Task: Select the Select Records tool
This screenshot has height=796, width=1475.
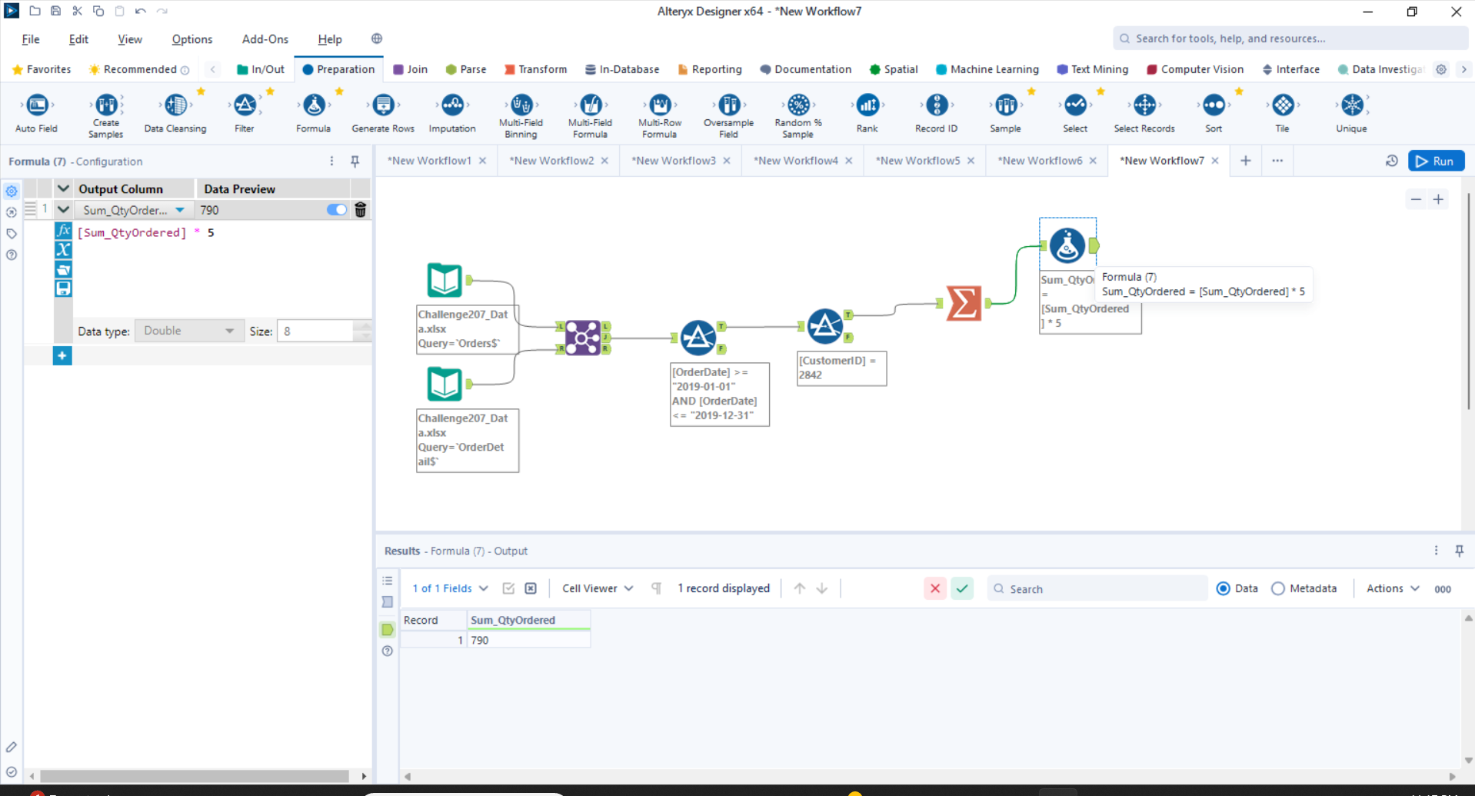Action: pyautogui.click(x=1144, y=112)
